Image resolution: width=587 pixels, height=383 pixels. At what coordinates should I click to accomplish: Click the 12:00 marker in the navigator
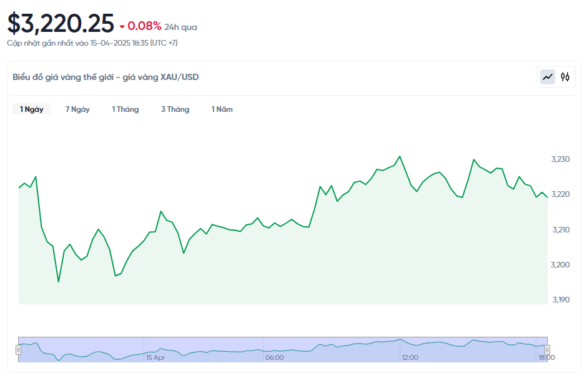coord(410,357)
